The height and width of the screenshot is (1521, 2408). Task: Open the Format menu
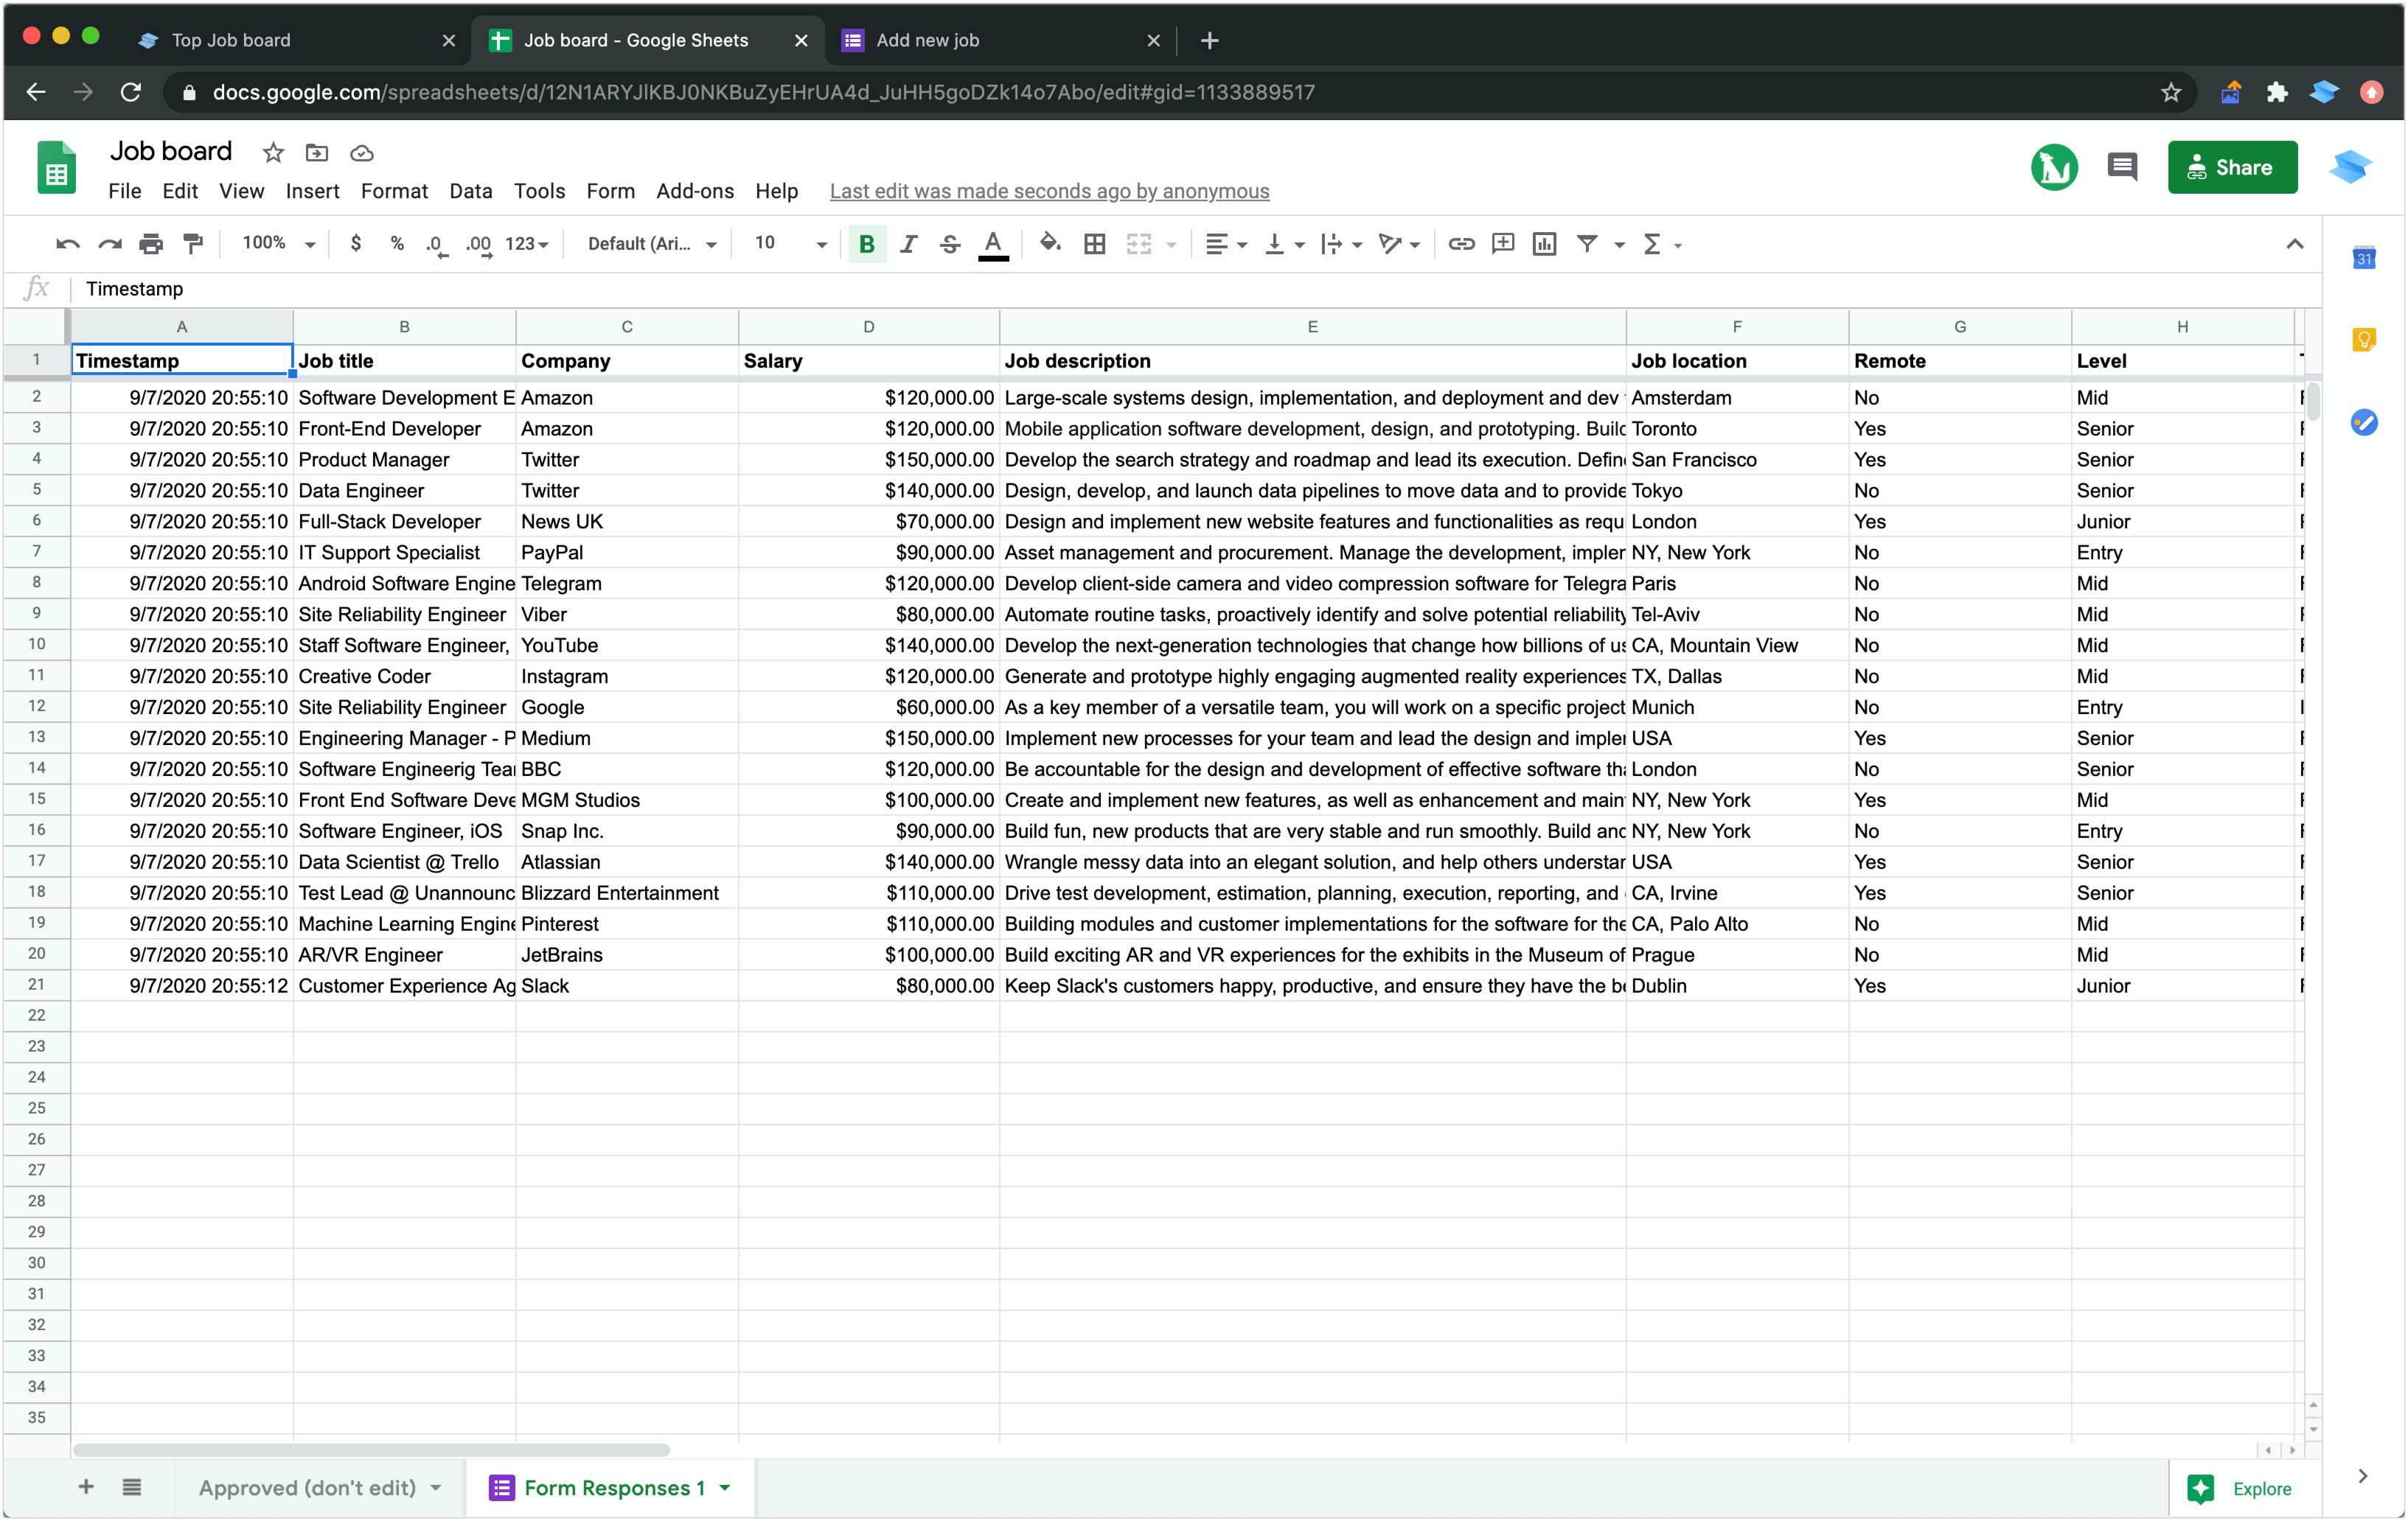coord(394,191)
